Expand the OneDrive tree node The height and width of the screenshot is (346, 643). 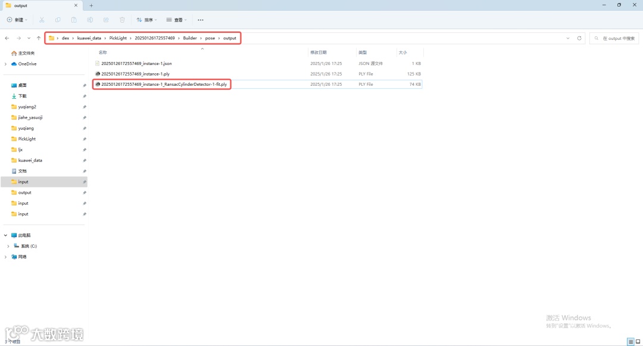pyautogui.click(x=5, y=64)
